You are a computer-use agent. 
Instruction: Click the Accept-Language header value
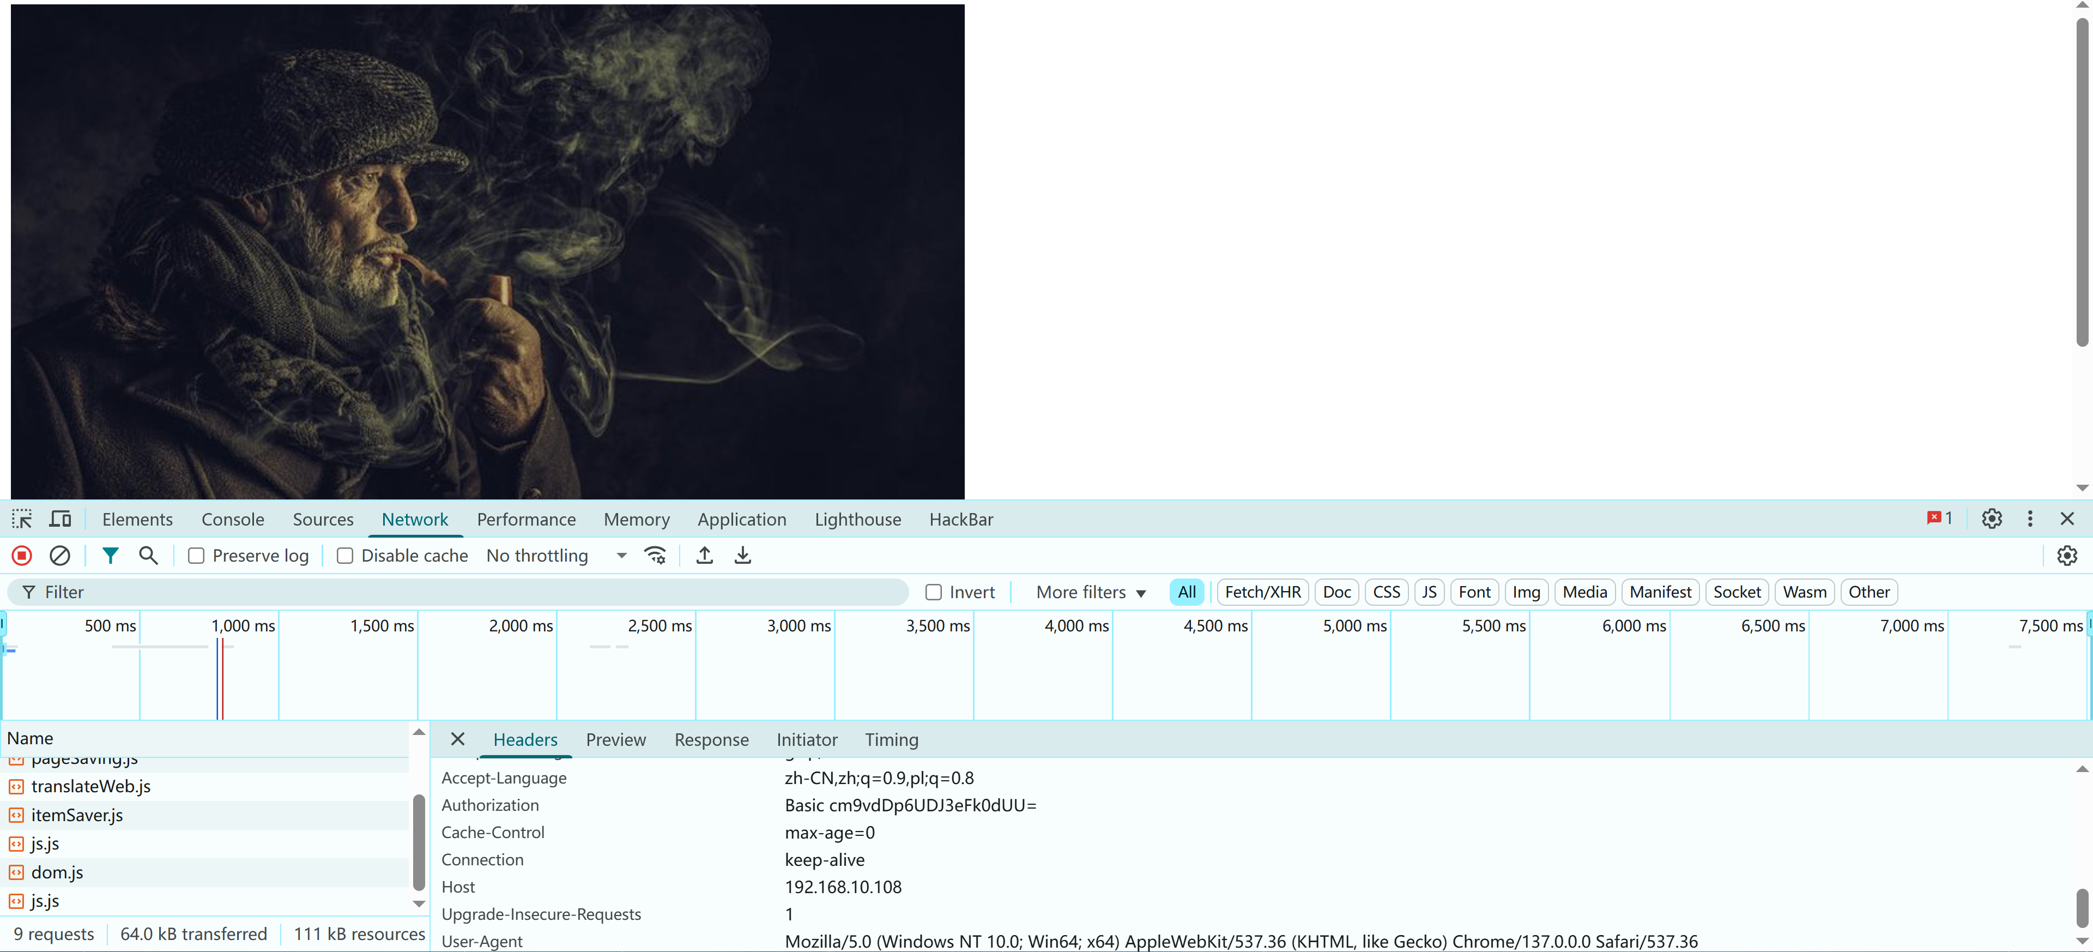coord(879,778)
